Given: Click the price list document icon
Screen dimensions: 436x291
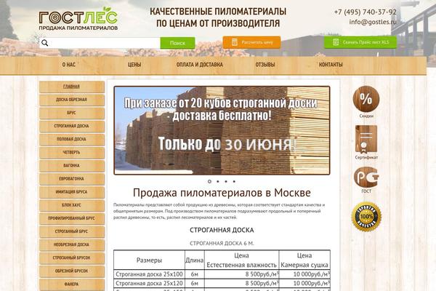Looking at the screenshot, I should point(336,42).
